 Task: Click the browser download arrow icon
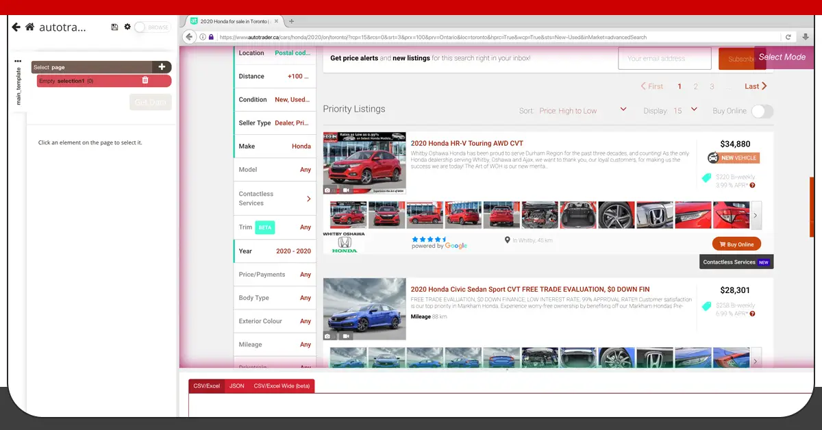(x=806, y=37)
